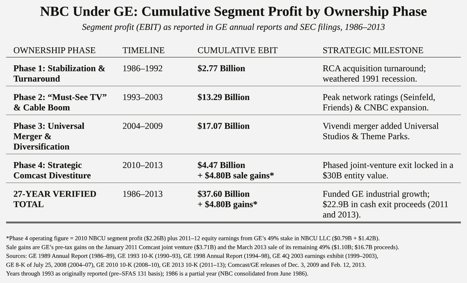Click the "Peak network ratings (Seinfeld, Friends)" milestone
This screenshot has width=467, height=283.
[379, 102]
